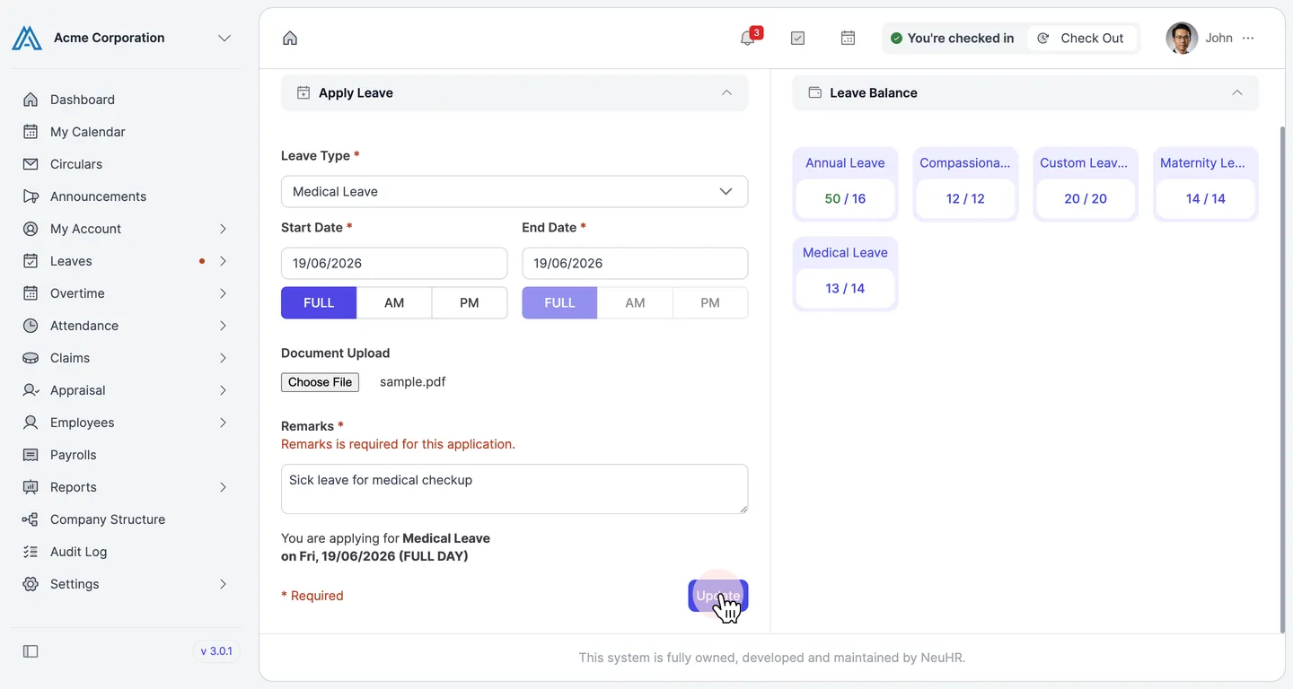Click the End Date field
The image size is (1293, 689).
click(x=635, y=263)
